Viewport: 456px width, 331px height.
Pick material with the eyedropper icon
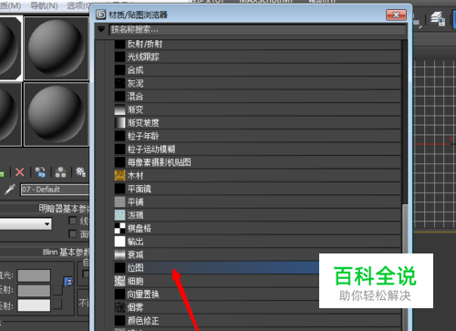tap(10, 190)
